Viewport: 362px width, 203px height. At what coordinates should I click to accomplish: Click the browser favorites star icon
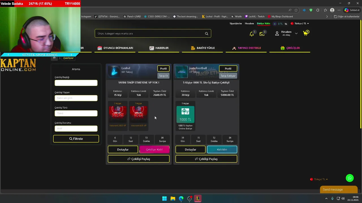[296, 10]
